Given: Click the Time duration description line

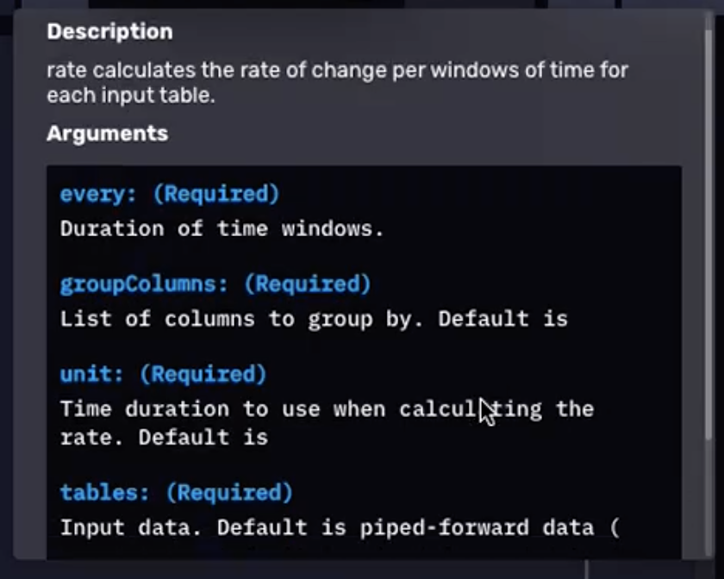Looking at the screenshot, I should [x=328, y=409].
